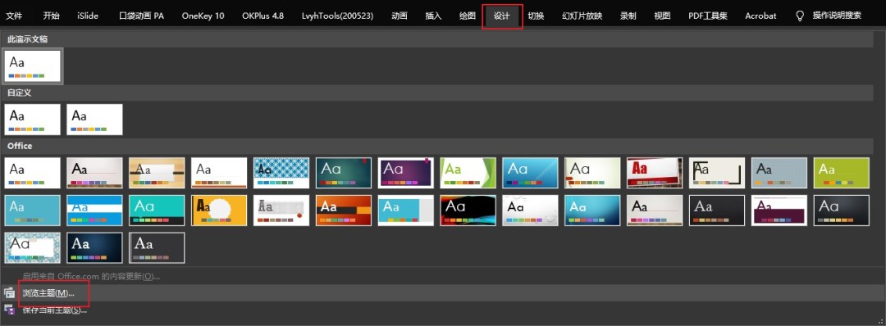Choose 浏览主题(M)... menu entry
Viewport: 886px width, 326px height.
point(48,293)
